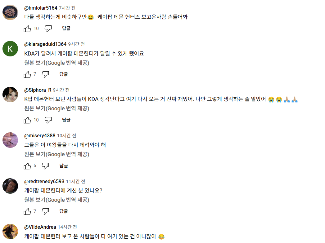Click @redtrenedy6593's profile picture
The height and width of the screenshot is (243, 325).
pyautogui.click(x=10, y=186)
